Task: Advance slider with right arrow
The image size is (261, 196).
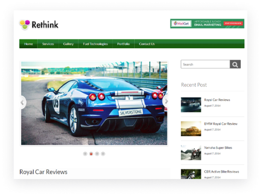Action: pos(165,101)
